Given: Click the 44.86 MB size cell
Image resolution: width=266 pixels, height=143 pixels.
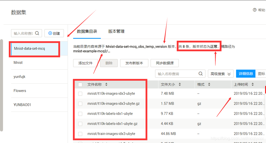Looking at the screenshot, I should (168, 134).
